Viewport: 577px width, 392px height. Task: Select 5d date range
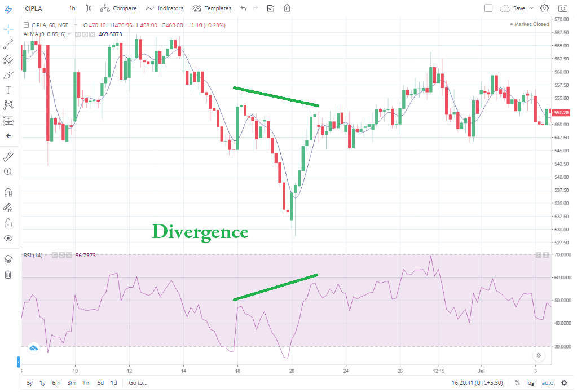(x=100, y=383)
